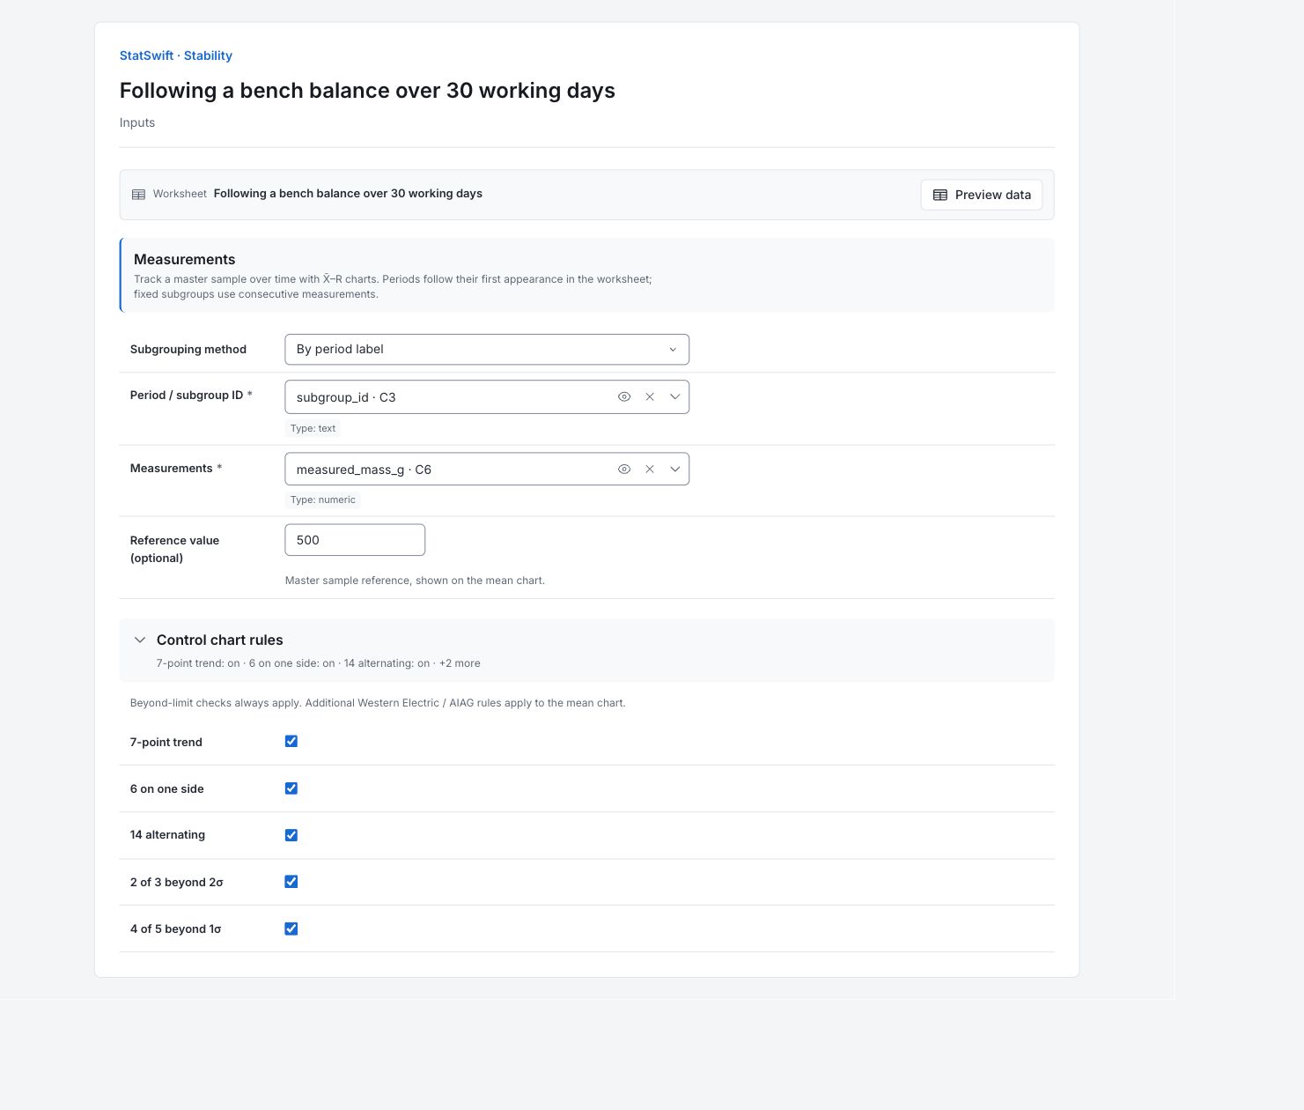
Task: Click the worksheet table icon
Action: tap(138, 195)
